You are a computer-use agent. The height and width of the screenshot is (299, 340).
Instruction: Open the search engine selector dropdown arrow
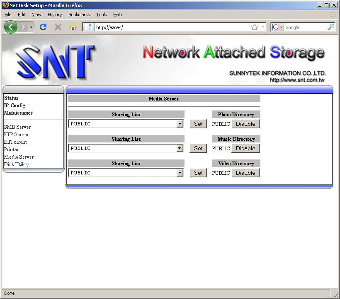(281, 27)
